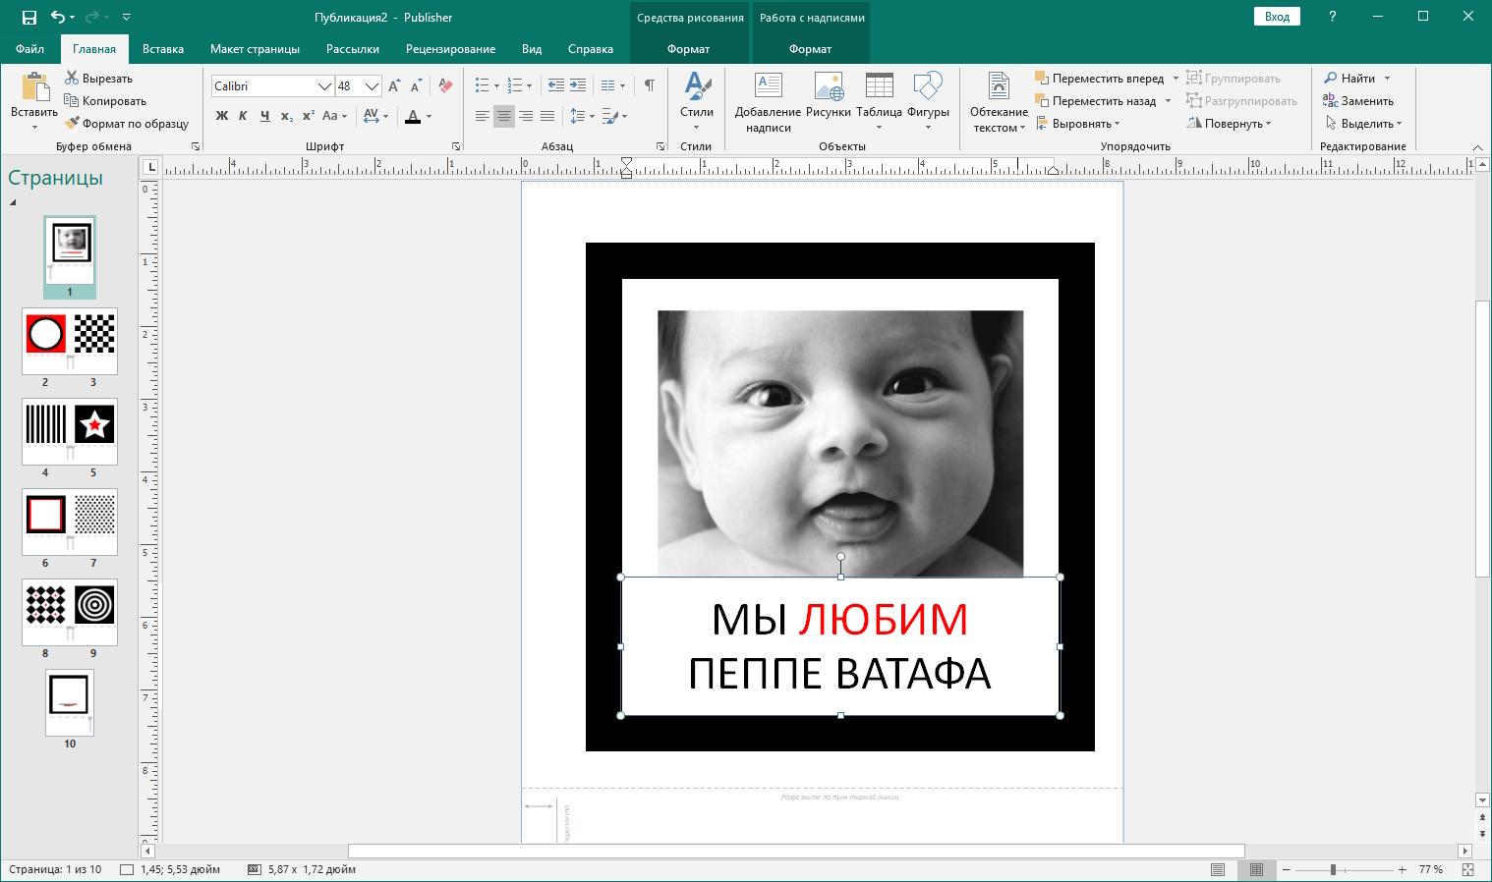Open the Calibri font name dropdown
Image resolution: width=1492 pixels, height=882 pixels.
tap(323, 86)
